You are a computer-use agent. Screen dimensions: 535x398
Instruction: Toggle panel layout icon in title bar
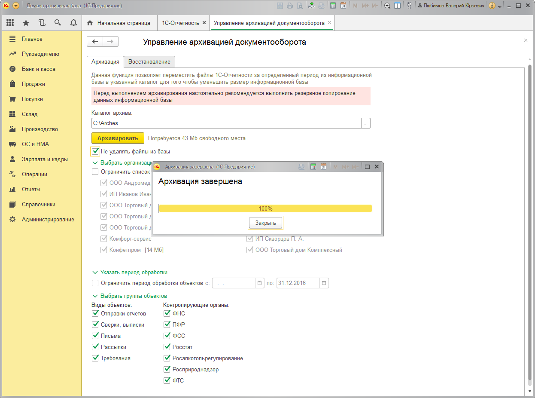click(398, 6)
